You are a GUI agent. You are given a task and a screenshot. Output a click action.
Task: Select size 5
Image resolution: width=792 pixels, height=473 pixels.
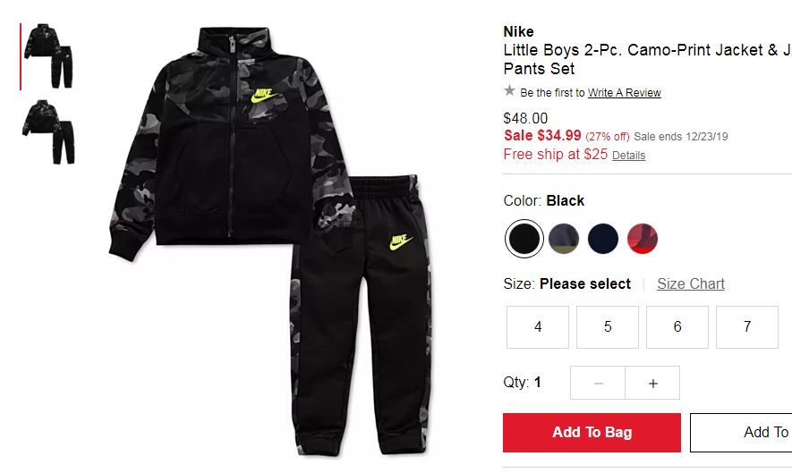click(608, 327)
